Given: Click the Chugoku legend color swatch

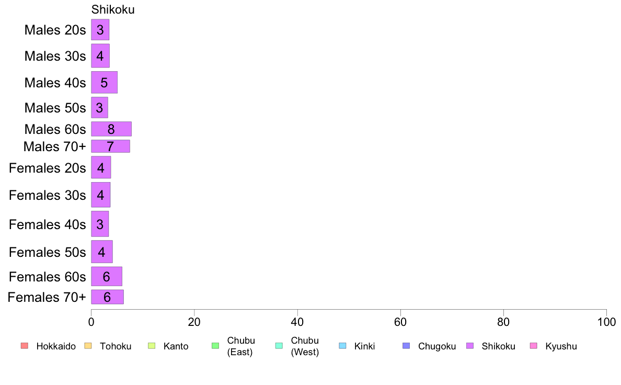Looking at the screenshot, I should click(x=406, y=346).
